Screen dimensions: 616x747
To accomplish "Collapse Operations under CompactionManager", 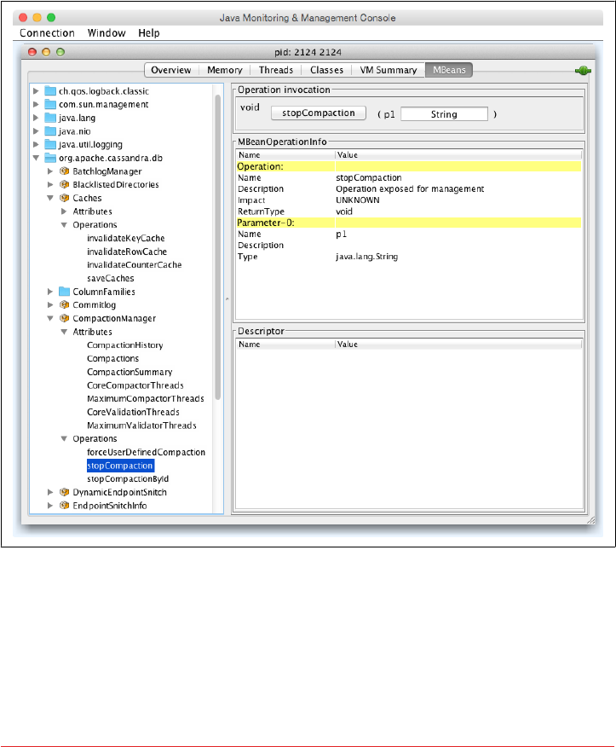I will tap(64, 439).
